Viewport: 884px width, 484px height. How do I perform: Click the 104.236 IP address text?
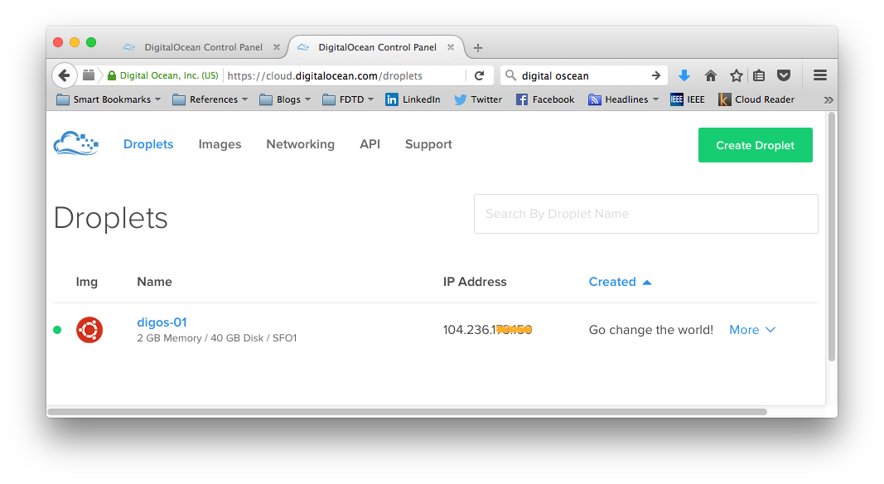coord(488,330)
